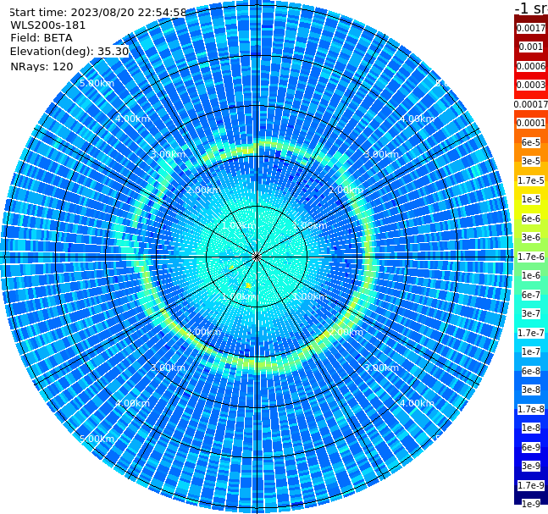
Task: Pick the 1e-8 colorbar label
Action: coord(531,428)
